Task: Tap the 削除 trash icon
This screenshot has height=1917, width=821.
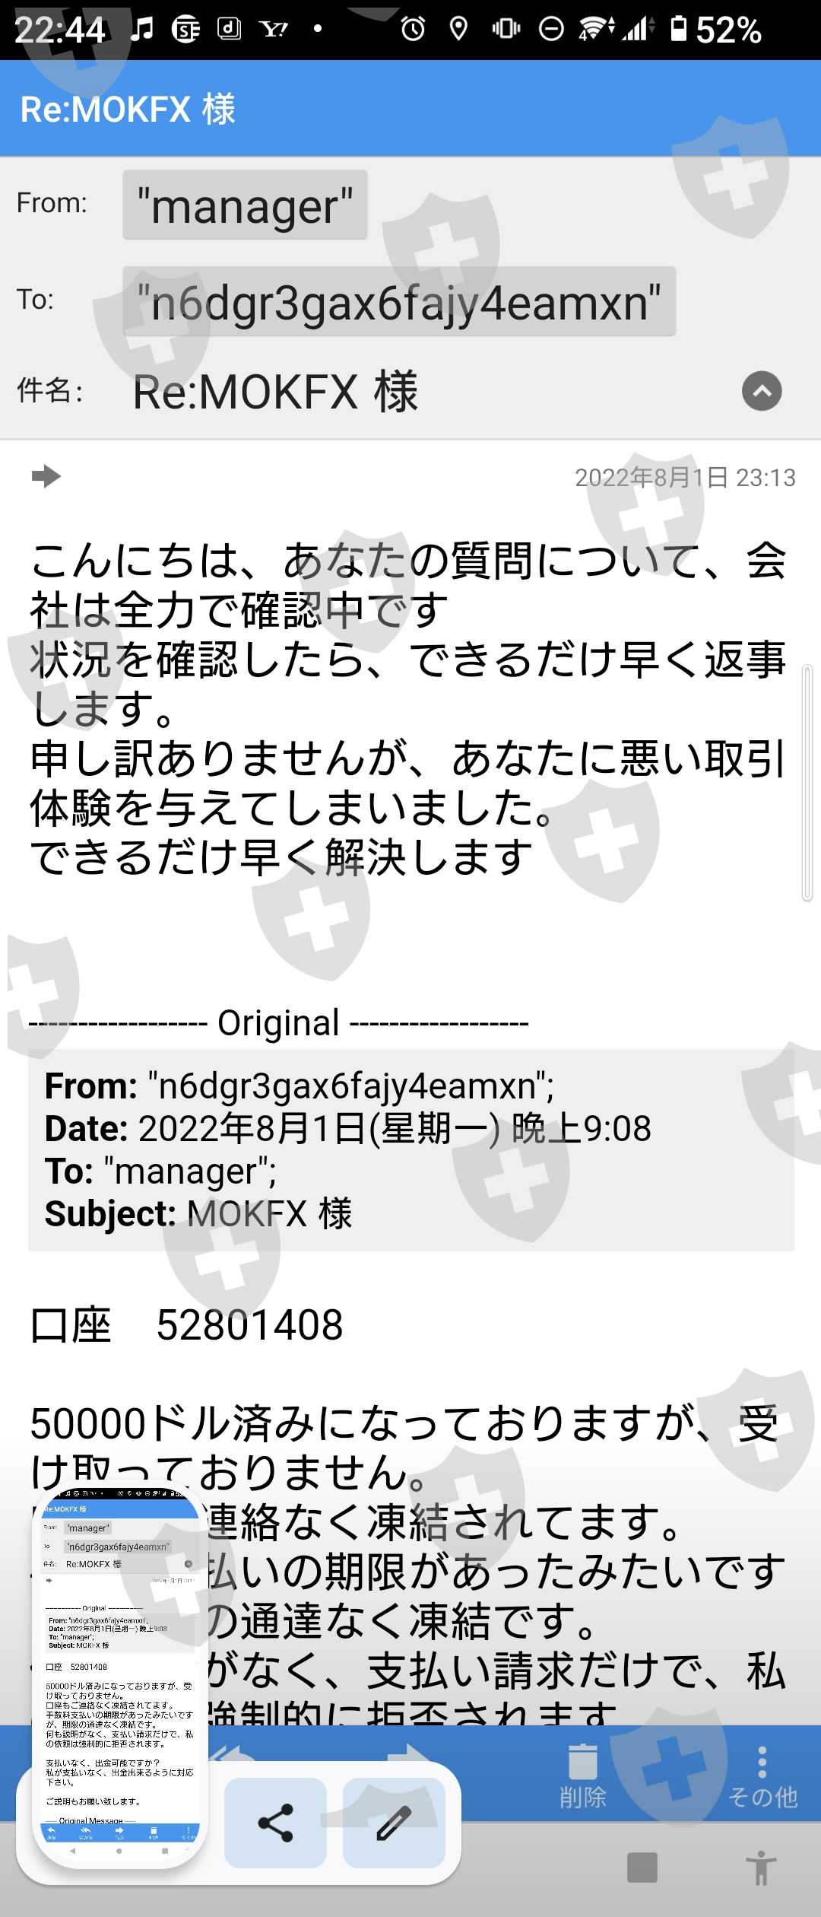Action: 583,1776
